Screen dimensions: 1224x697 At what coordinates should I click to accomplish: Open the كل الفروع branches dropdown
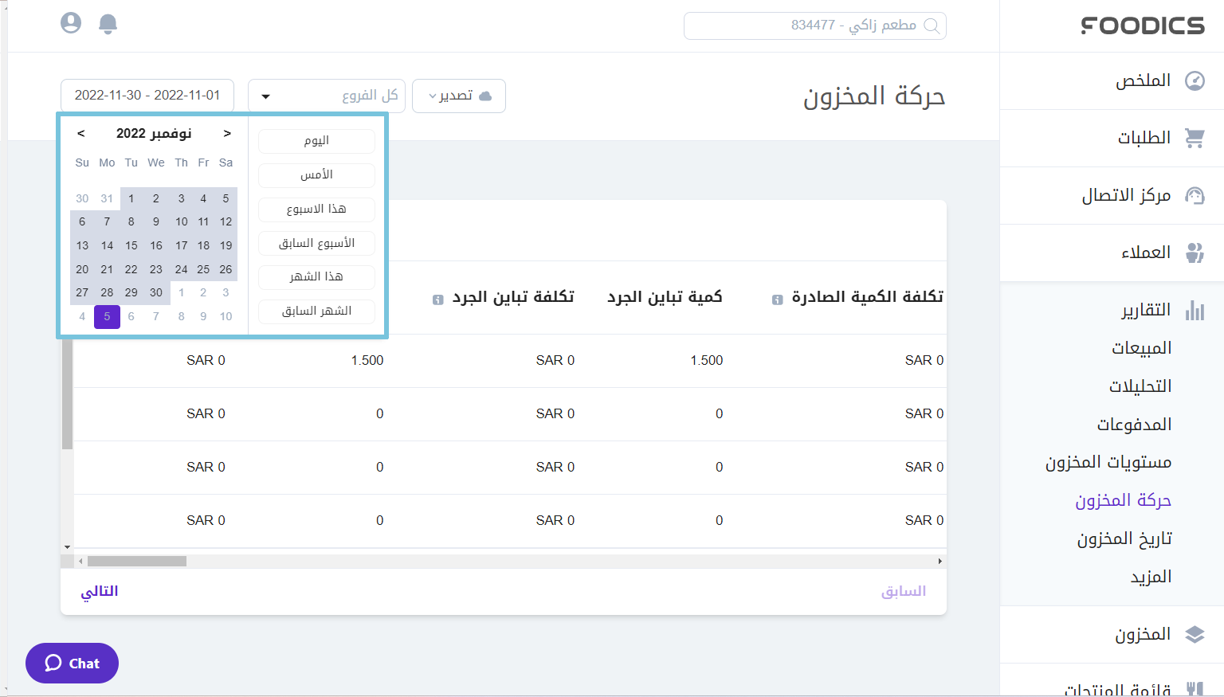click(x=327, y=95)
